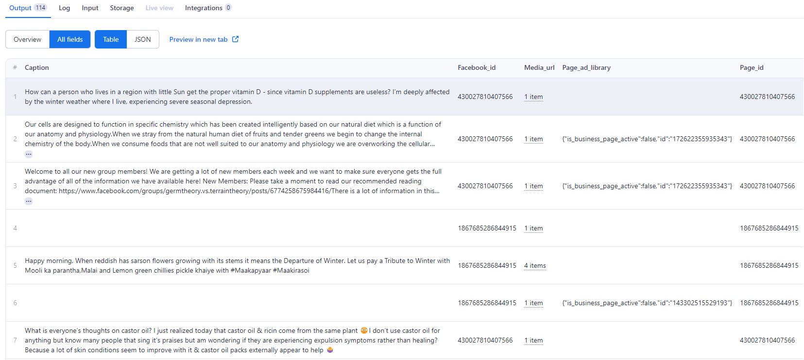Image resolution: width=804 pixels, height=360 pixels.
Task: Switch to the Output tab
Action: point(20,8)
